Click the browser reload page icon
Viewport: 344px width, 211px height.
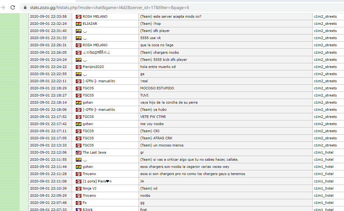point(13,7)
